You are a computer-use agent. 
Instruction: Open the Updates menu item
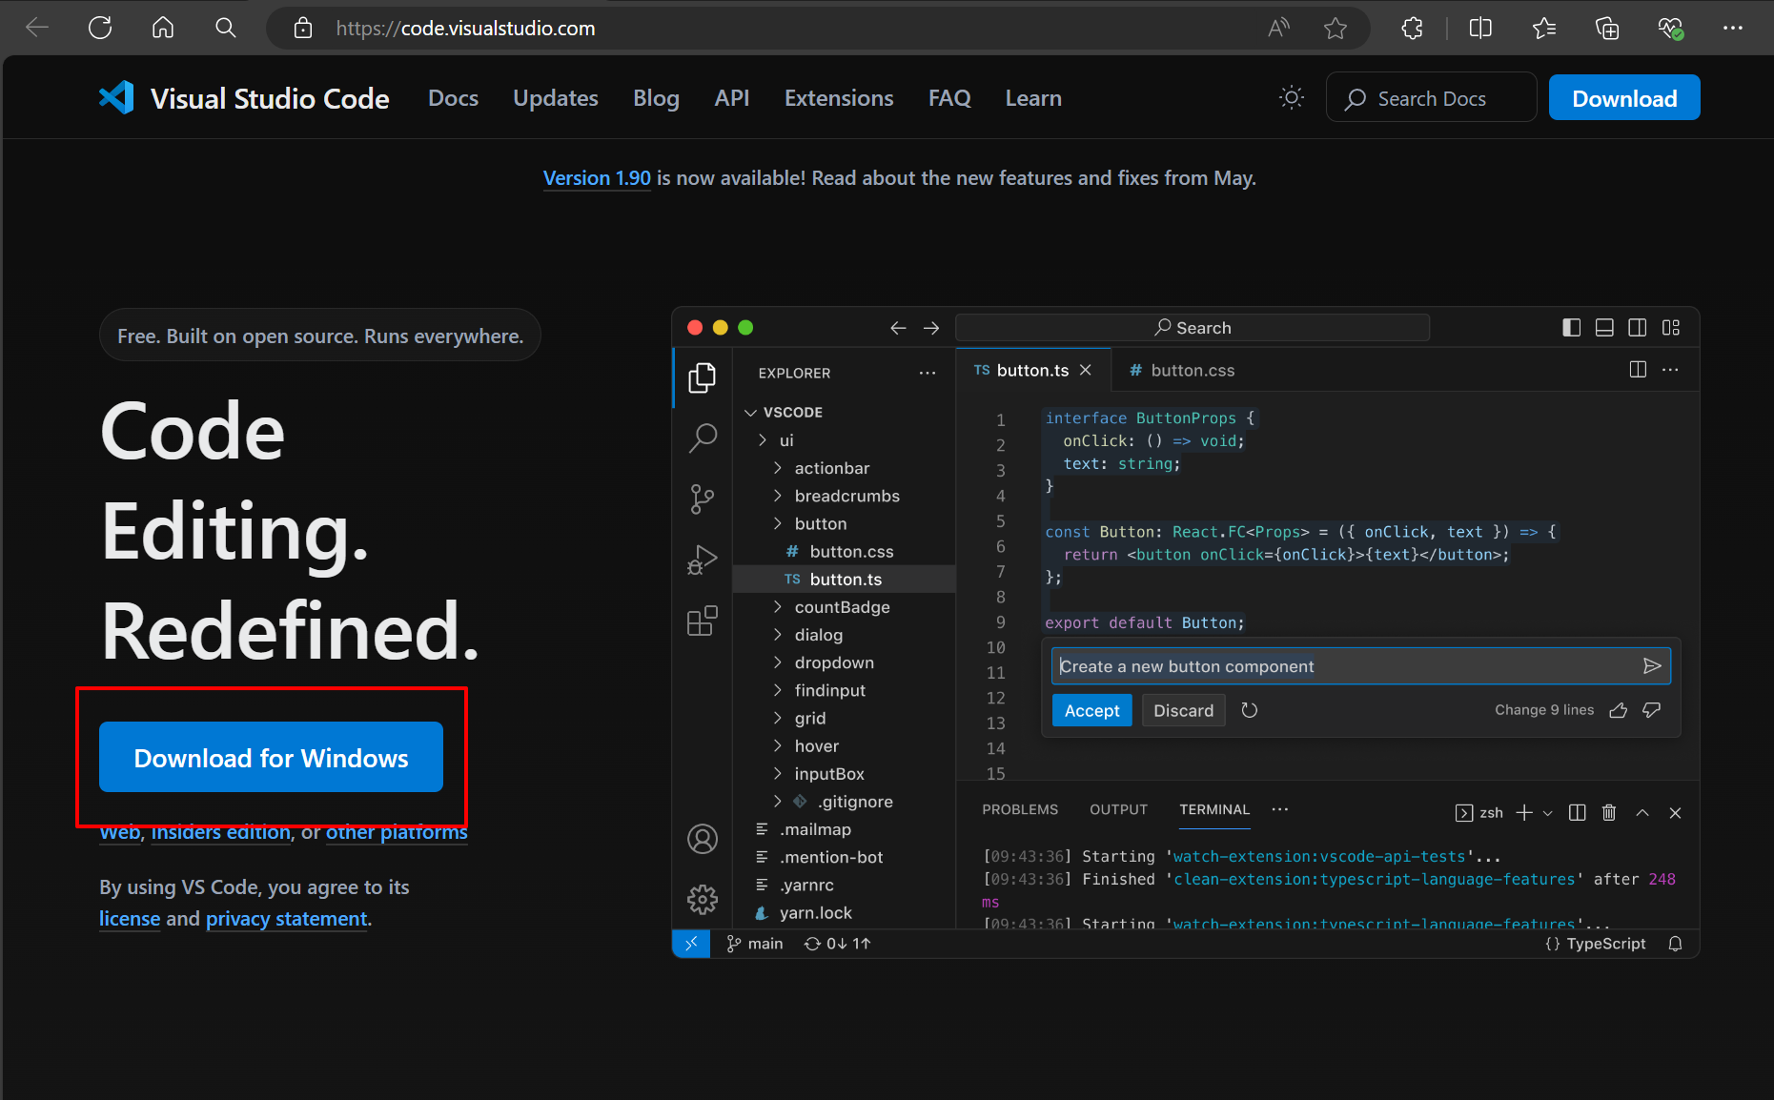pyautogui.click(x=556, y=98)
